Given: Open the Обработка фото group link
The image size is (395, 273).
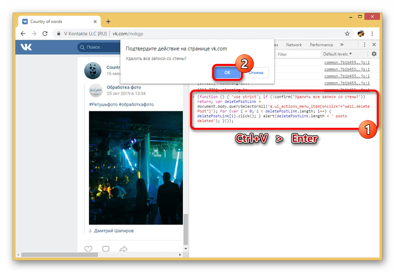Looking at the screenshot, I should click(x=124, y=87).
